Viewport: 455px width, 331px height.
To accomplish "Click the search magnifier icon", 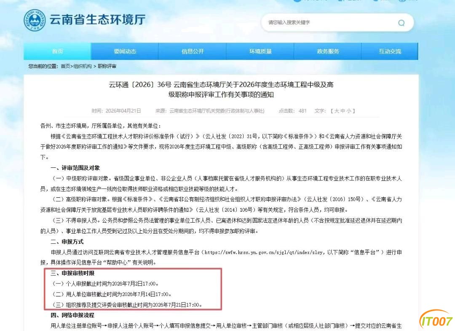I will coord(401,23).
